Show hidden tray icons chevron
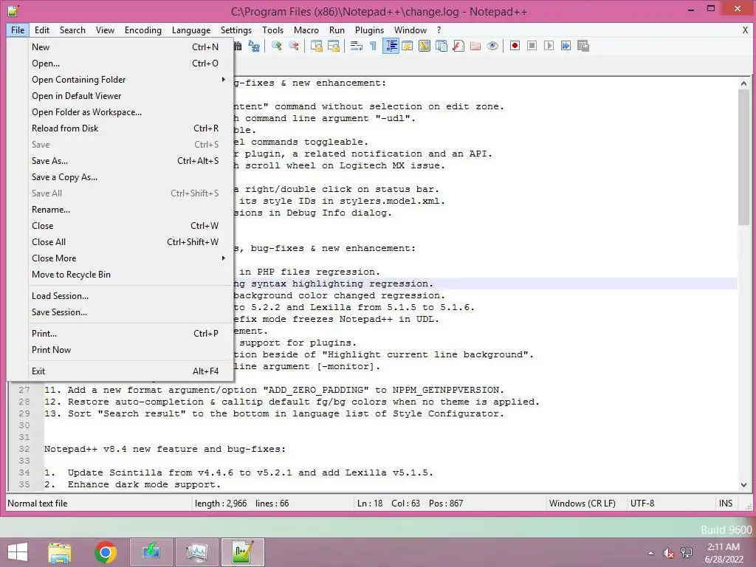This screenshot has width=756, height=567. (651, 553)
